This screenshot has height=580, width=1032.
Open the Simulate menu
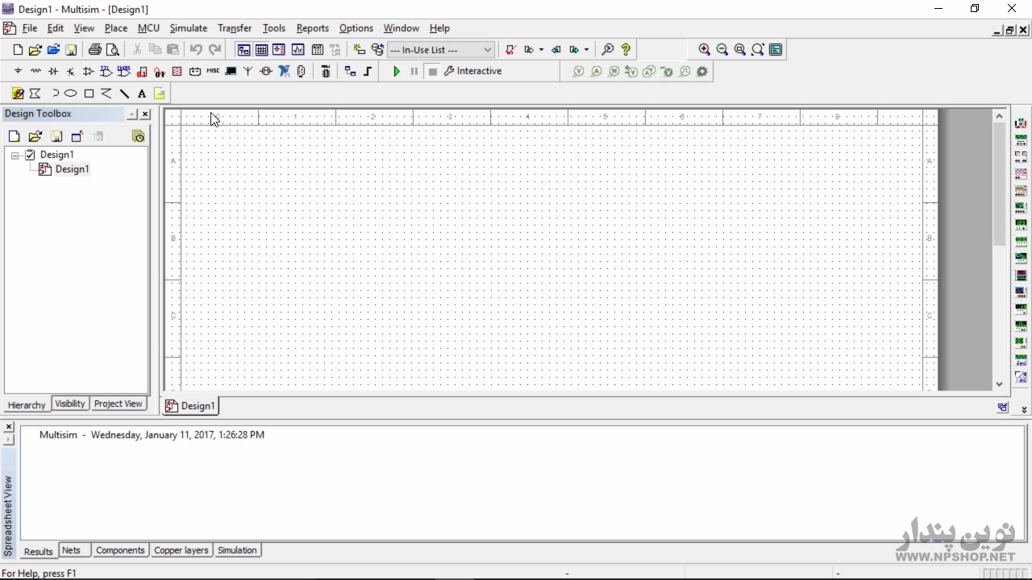click(188, 28)
